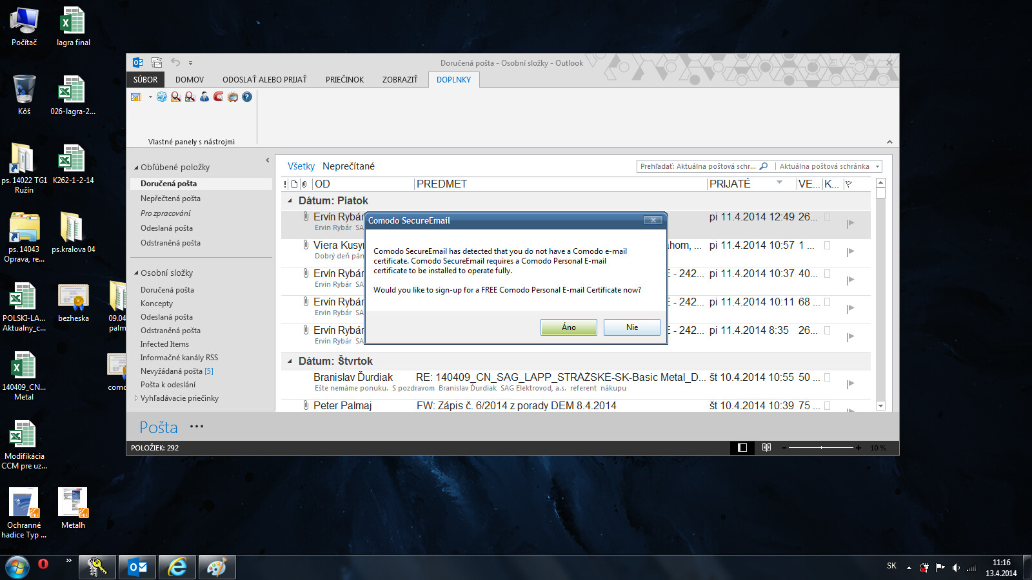The width and height of the screenshot is (1032, 580).
Task: Sort by the Importance exclamation column header
Action: [285, 184]
